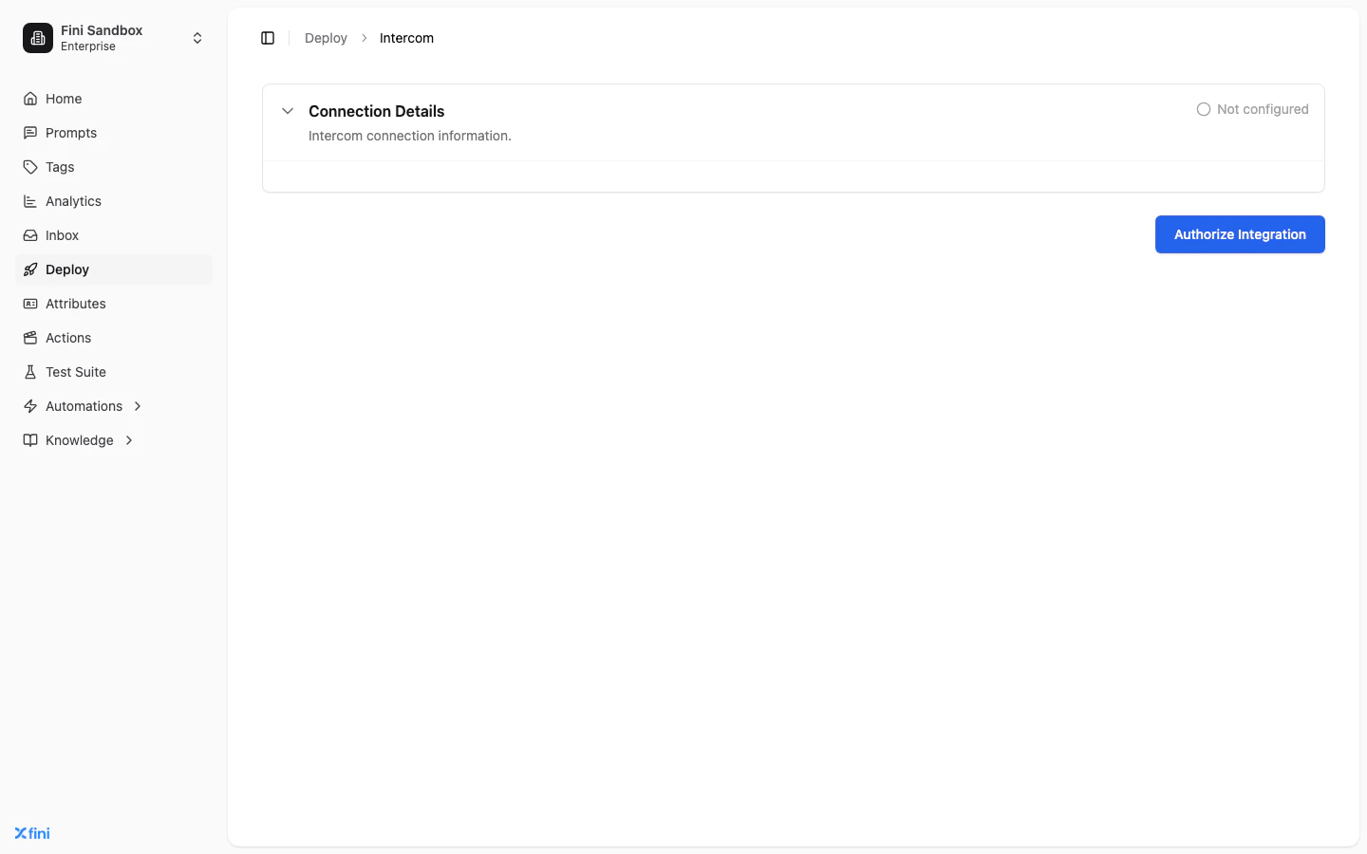Open Tags page
Image resolution: width=1367 pixels, height=854 pixels.
114,167
